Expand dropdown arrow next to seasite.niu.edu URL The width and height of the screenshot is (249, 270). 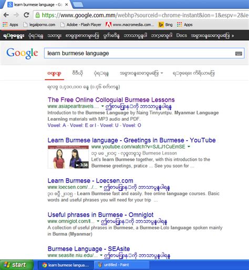coord(101,255)
